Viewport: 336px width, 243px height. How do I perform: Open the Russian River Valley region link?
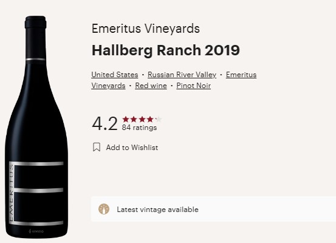click(x=182, y=75)
